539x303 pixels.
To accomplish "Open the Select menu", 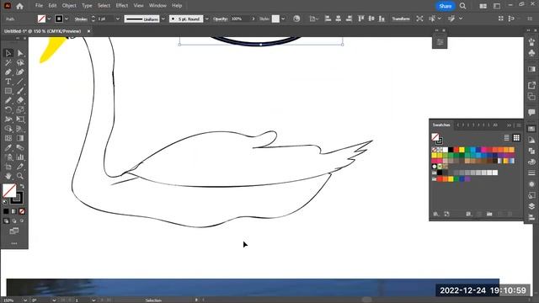I will click(104, 6).
